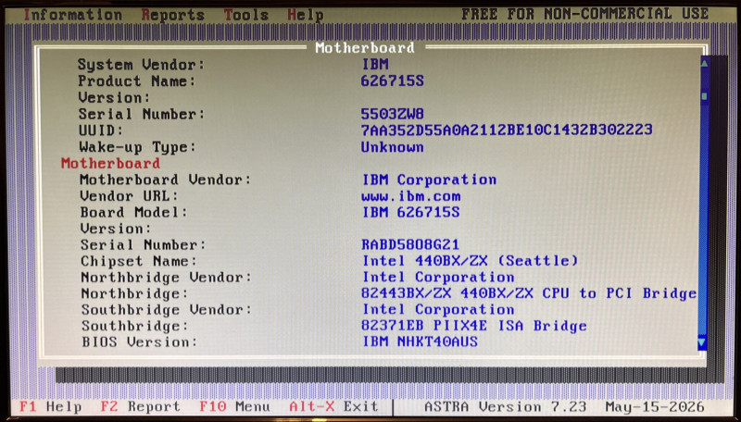The width and height of the screenshot is (741, 422).
Task: Select the Wake-up Type value Unknown
Action: click(x=392, y=147)
